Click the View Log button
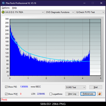106x106 pixels. tap(72, 94)
